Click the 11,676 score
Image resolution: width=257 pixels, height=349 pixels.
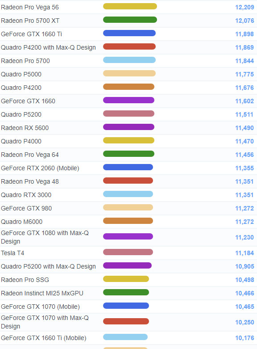[245, 88]
